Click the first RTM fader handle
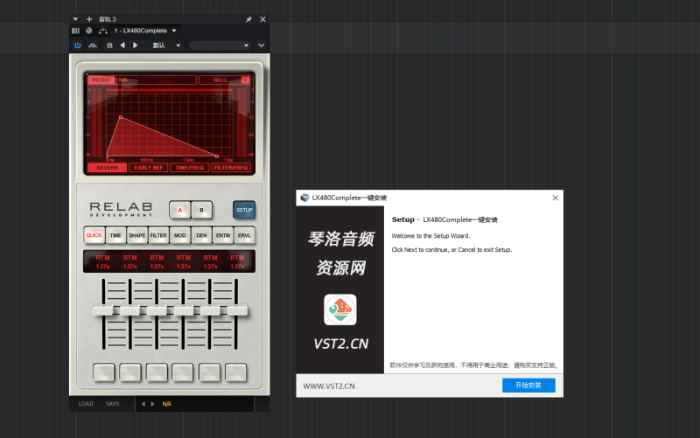 103,310
